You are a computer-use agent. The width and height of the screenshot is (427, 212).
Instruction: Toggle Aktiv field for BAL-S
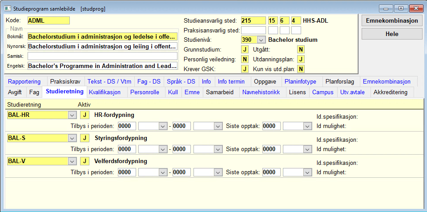tap(85, 138)
